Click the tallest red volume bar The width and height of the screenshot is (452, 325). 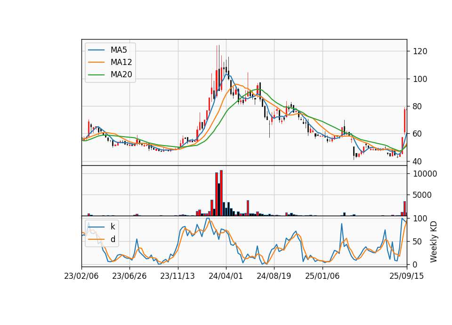pos(221,193)
